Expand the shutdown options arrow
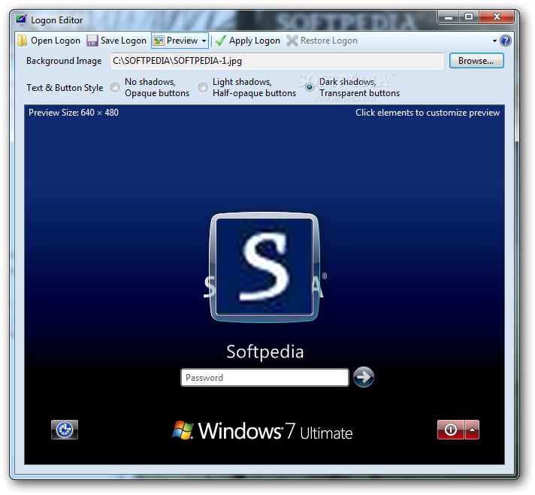The height and width of the screenshot is (495, 535). [472, 430]
